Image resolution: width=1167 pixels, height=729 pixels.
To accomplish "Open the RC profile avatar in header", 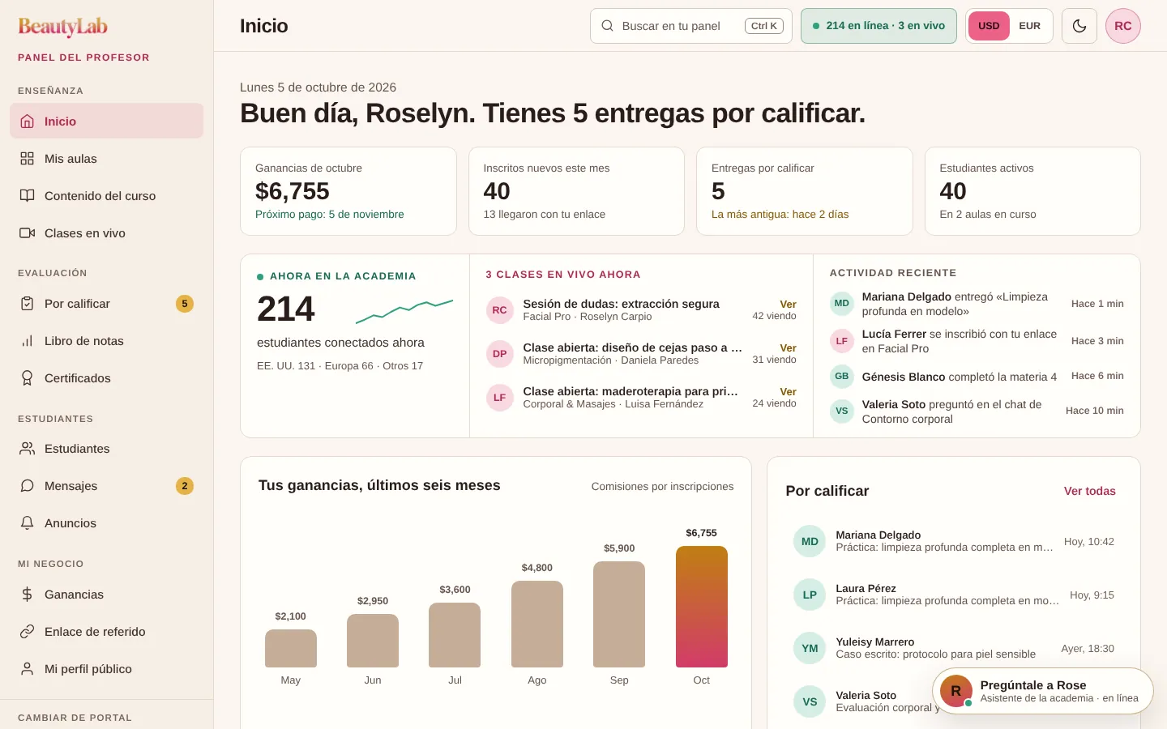I will click(x=1123, y=26).
